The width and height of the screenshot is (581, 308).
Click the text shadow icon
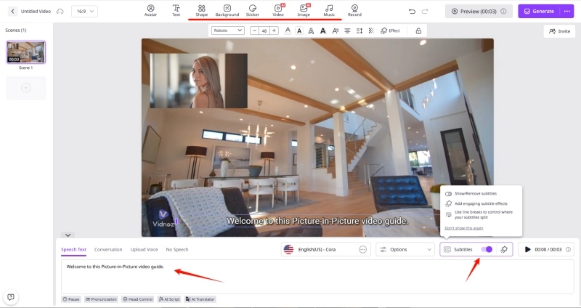tap(322, 31)
